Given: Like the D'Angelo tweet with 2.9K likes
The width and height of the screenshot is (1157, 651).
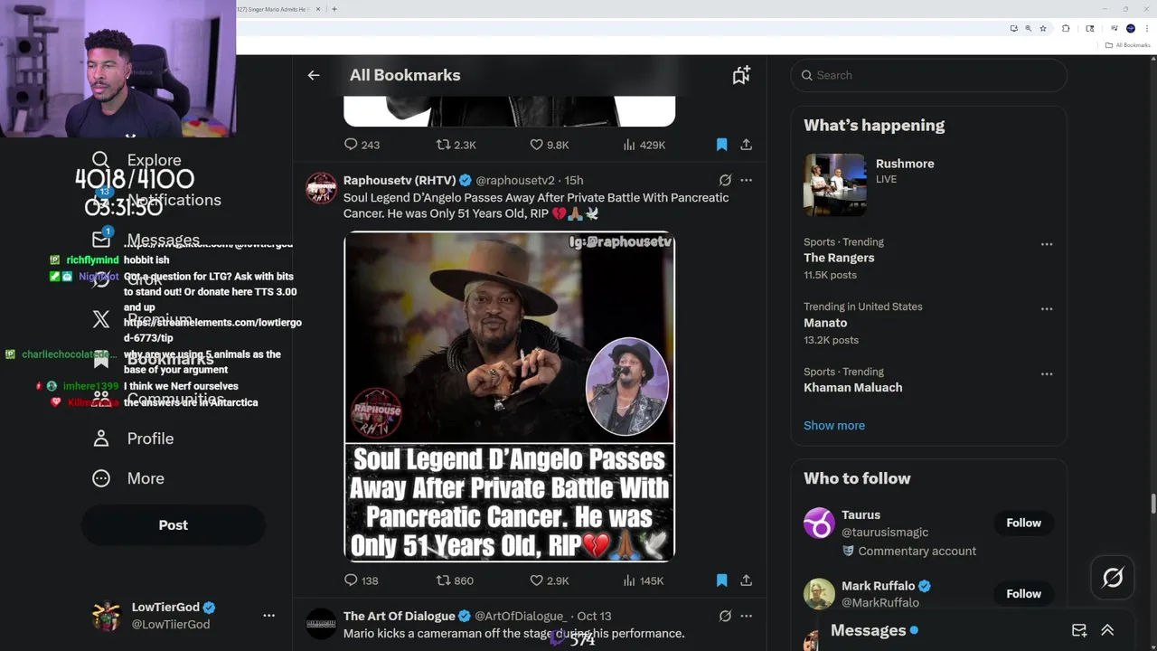Looking at the screenshot, I should (549, 580).
